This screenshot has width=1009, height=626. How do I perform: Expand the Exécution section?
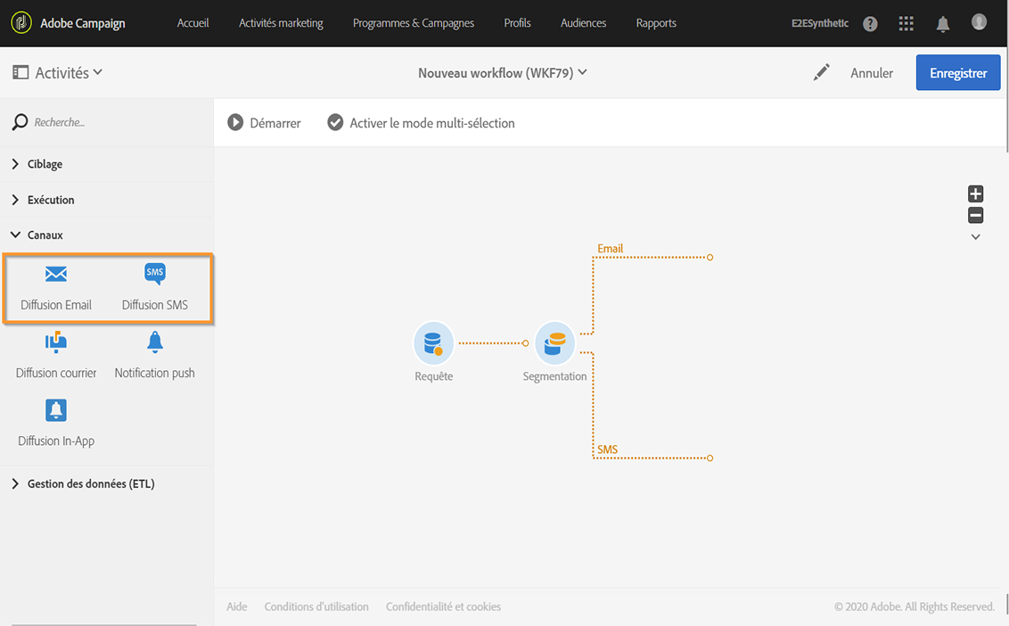coord(50,200)
